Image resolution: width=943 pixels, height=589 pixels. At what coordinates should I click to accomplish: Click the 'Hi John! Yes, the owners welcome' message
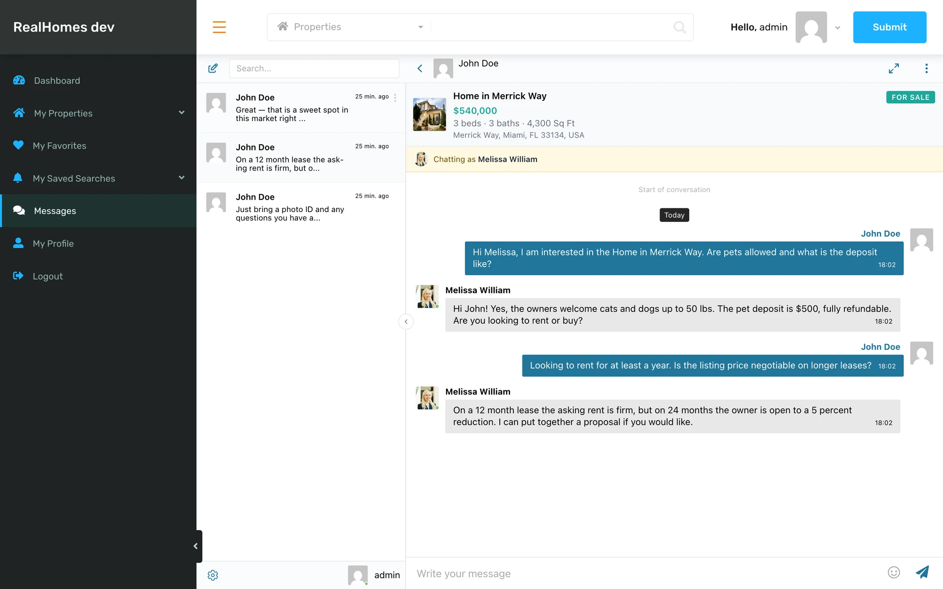[673, 315]
